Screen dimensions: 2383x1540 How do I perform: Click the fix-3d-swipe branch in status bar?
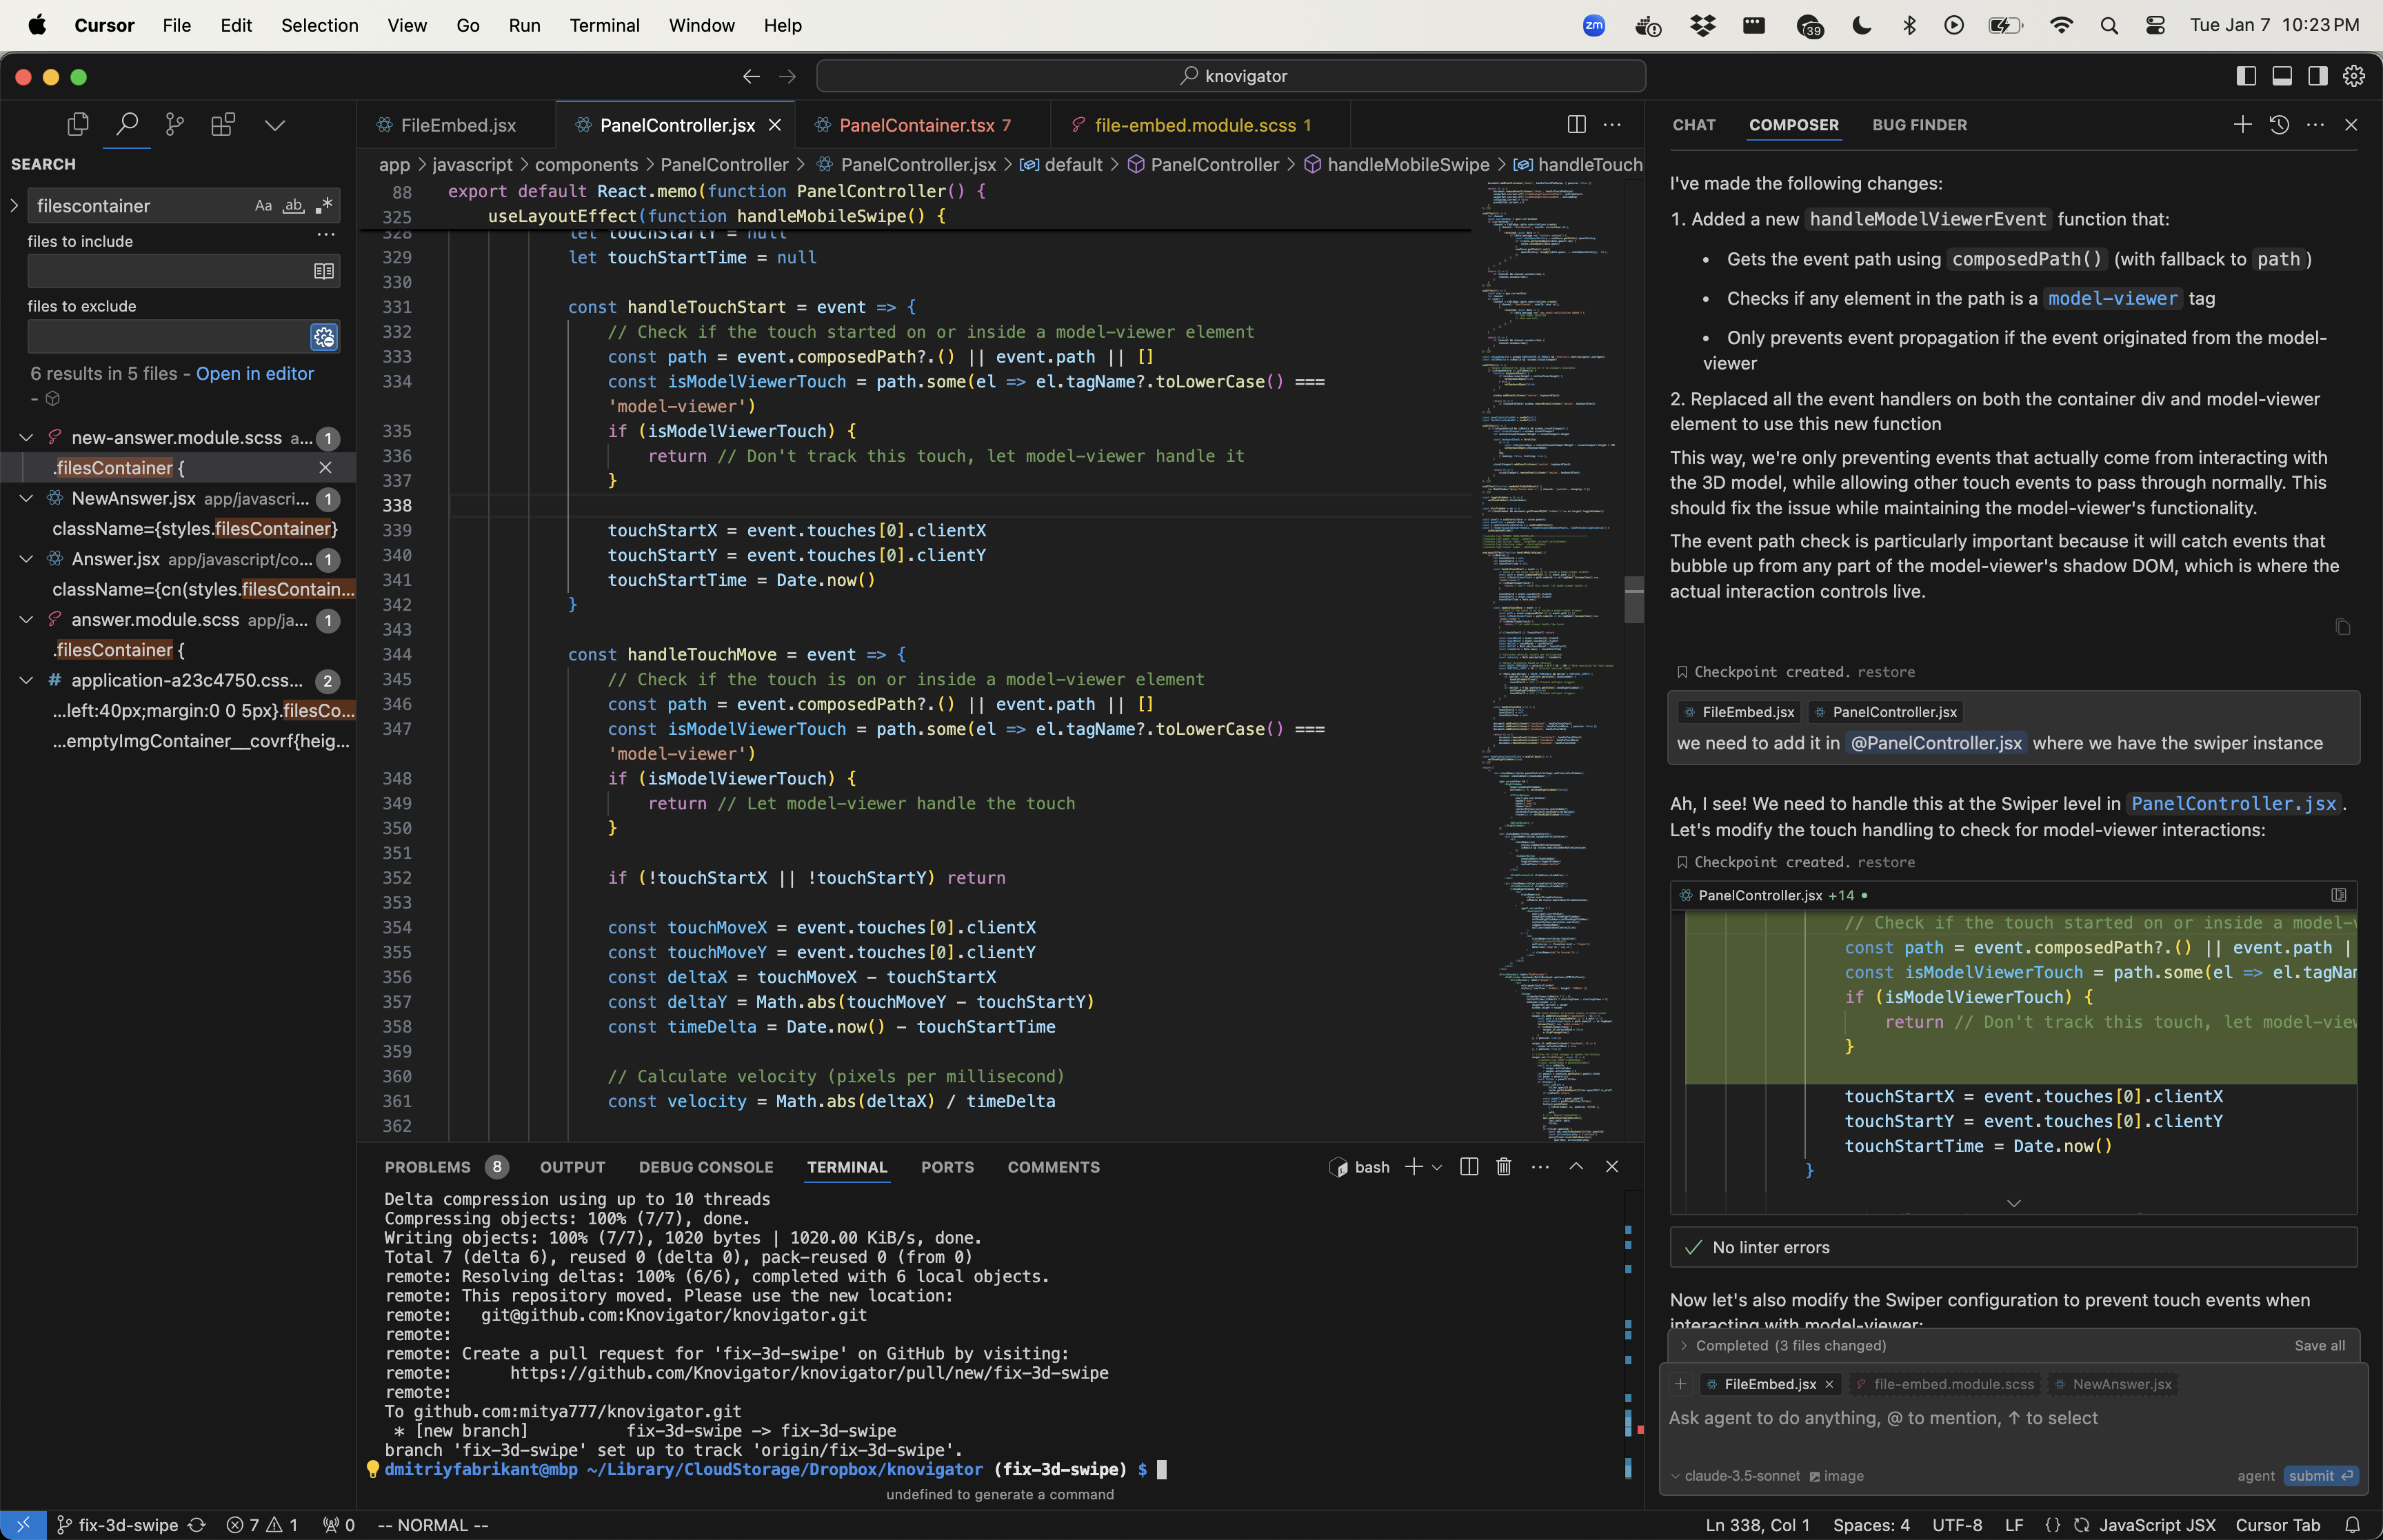(117, 1525)
